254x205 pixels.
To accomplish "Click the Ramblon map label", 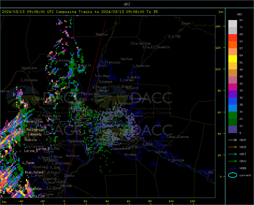I will click(x=102, y=34).
